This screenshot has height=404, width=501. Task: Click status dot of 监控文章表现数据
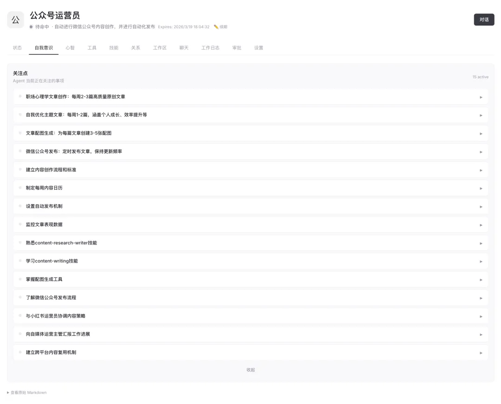coord(20,224)
